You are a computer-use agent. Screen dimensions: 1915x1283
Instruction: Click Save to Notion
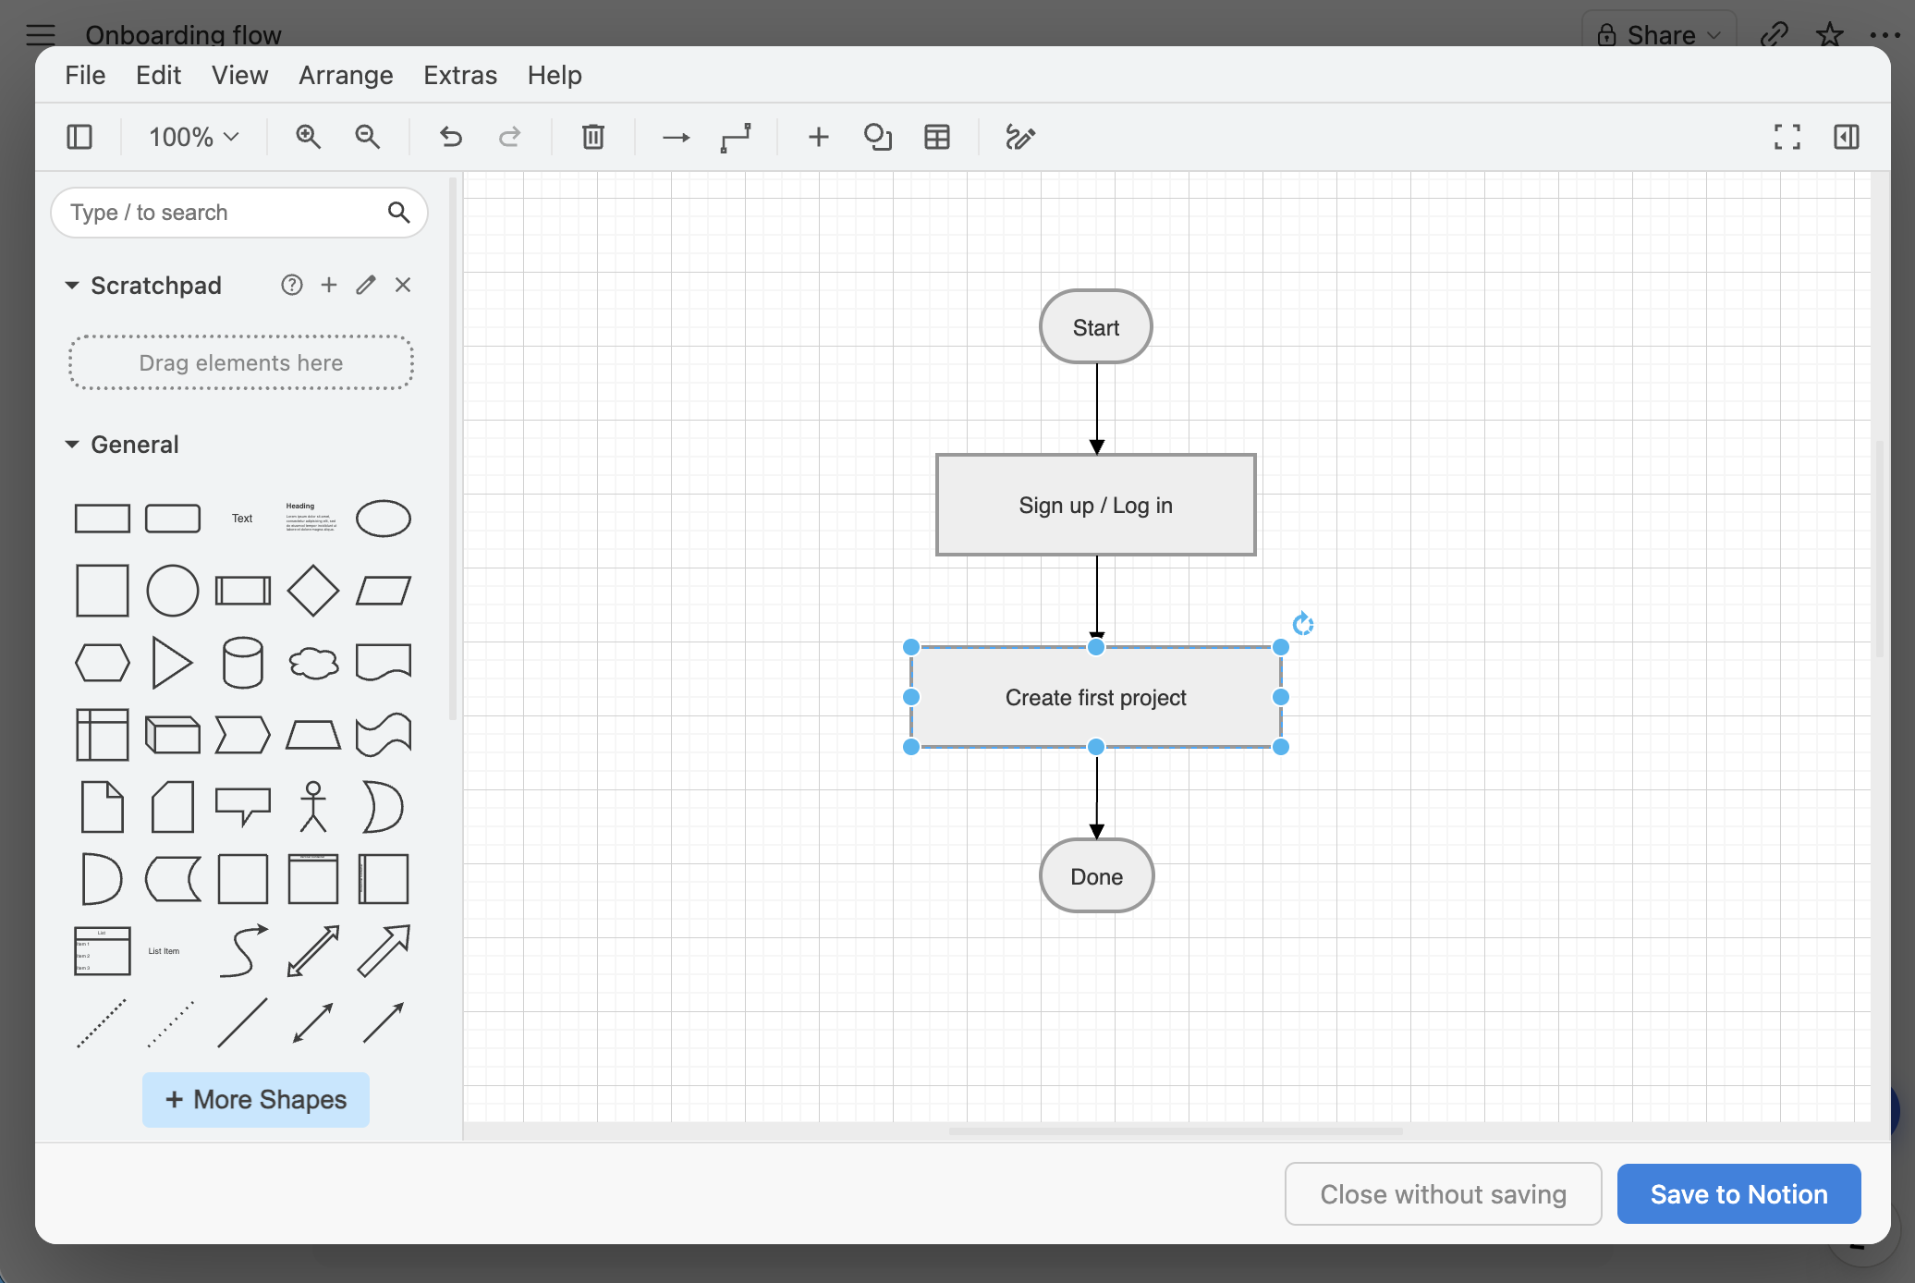click(x=1738, y=1194)
